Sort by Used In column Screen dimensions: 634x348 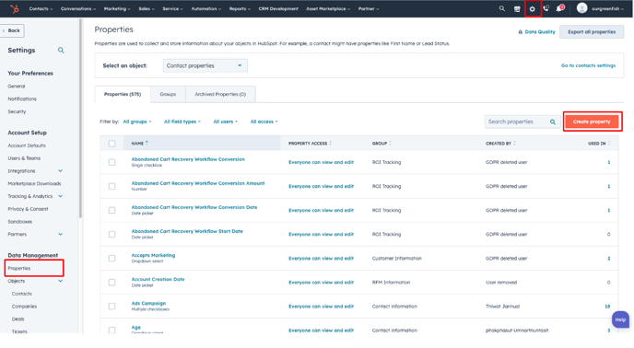click(x=608, y=143)
